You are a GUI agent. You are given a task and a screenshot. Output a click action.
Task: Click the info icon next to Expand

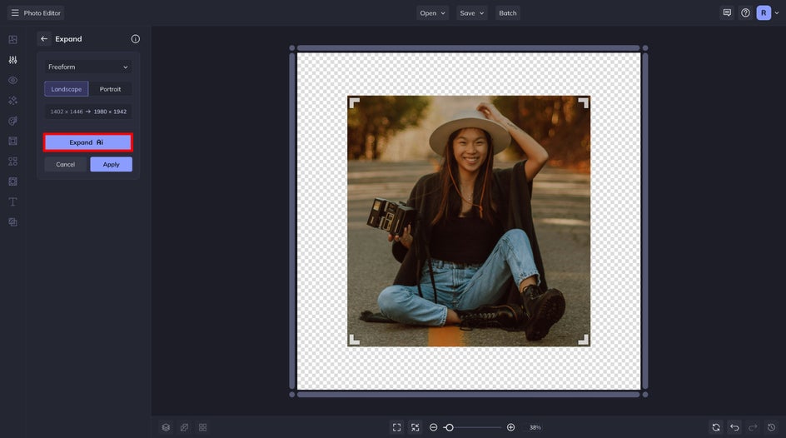[x=136, y=38]
